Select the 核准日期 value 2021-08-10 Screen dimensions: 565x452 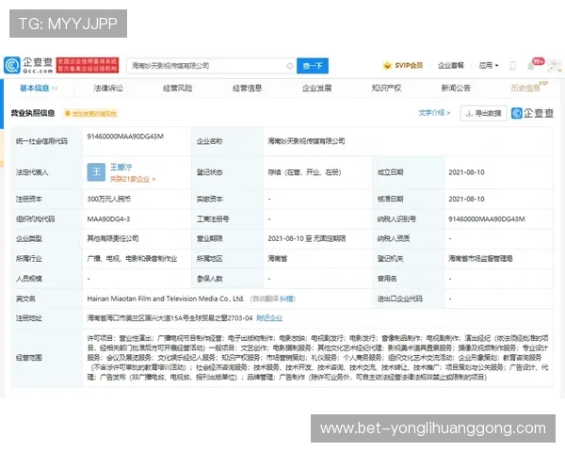point(466,199)
